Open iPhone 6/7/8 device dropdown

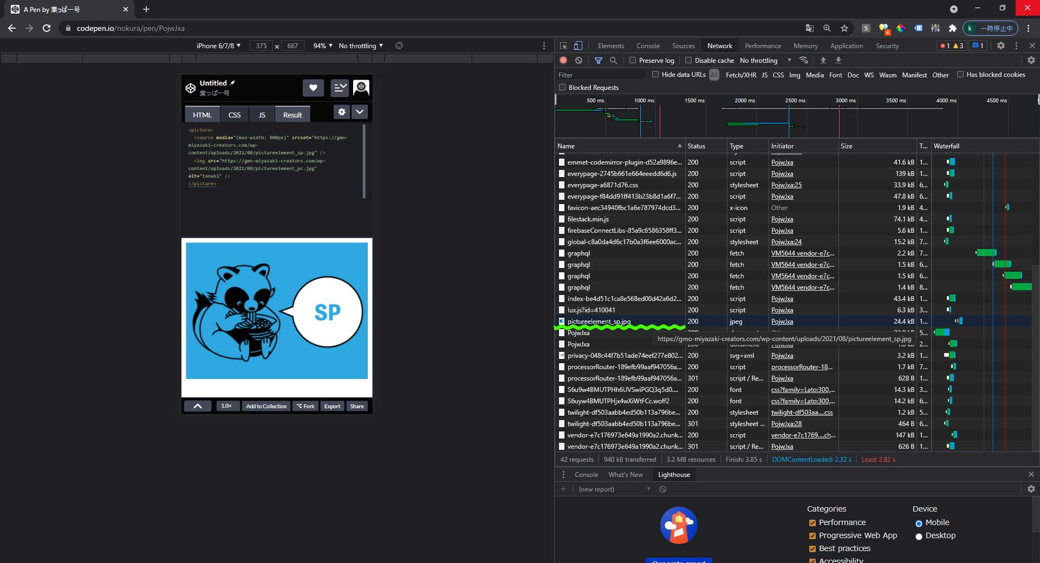point(218,46)
